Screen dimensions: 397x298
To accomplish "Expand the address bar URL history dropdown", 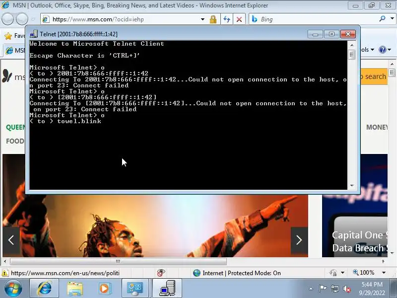I will (202, 19).
